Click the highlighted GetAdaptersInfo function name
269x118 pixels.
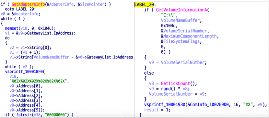[28, 5]
